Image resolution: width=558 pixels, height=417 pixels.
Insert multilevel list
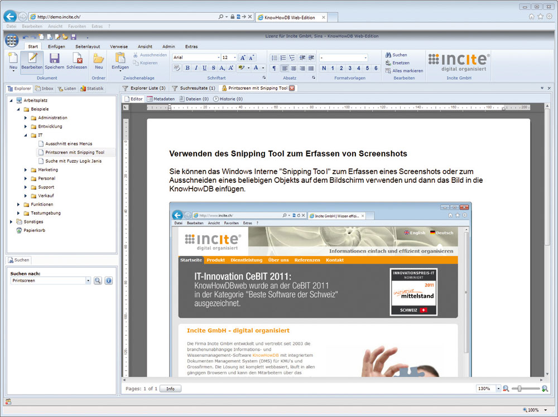tap(292, 57)
